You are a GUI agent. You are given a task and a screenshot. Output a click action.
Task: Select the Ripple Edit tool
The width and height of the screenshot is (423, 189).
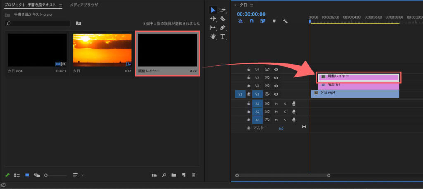pos(213,19)
